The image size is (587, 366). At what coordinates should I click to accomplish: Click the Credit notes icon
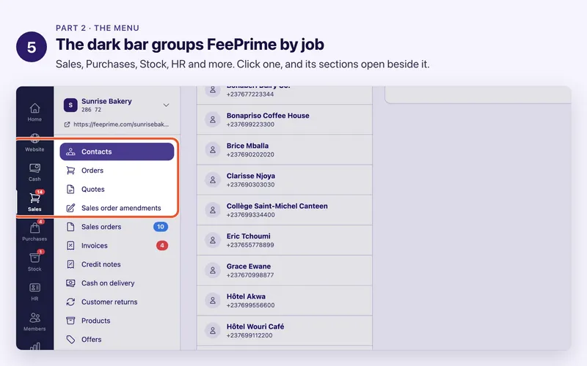pyautogui.click(x=70, y=264)
